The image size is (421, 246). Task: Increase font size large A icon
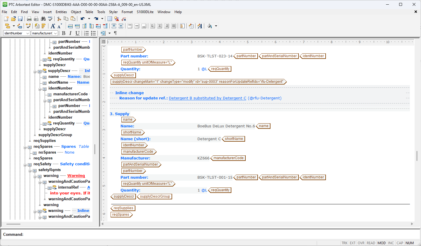click(x=53, y=26)
